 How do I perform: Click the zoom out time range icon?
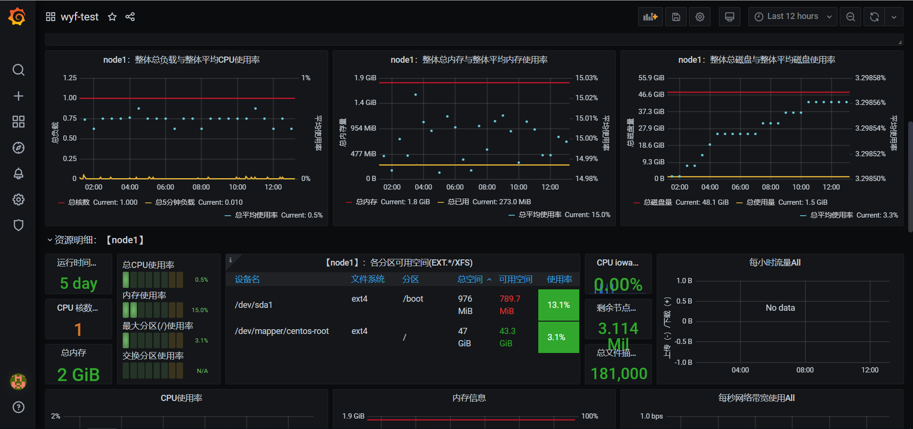[851, 17]
